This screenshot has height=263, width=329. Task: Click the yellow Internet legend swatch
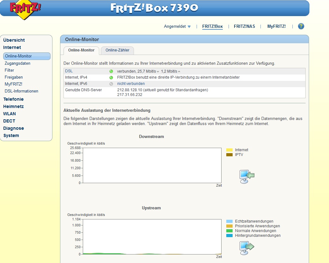229,150
